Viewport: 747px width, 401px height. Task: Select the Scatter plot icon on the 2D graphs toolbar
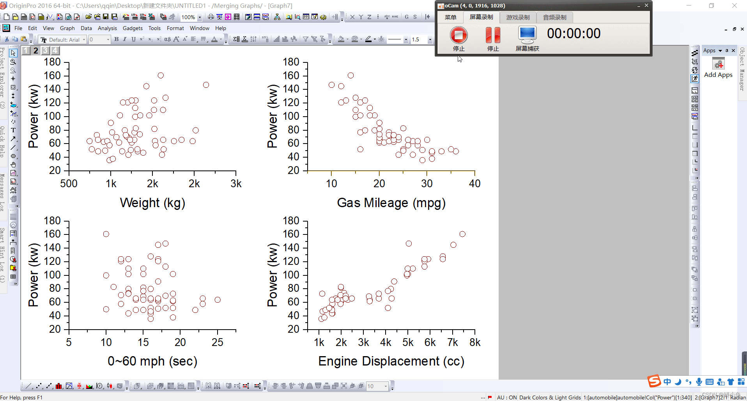click(39, 386)
